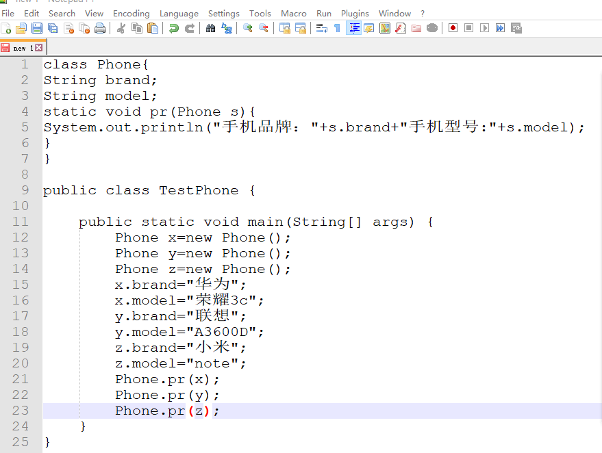The height and width of the screenshot is (453, 602).
Task: Toggle Show All Characters pilcrow icon
Action: (337, 28)
